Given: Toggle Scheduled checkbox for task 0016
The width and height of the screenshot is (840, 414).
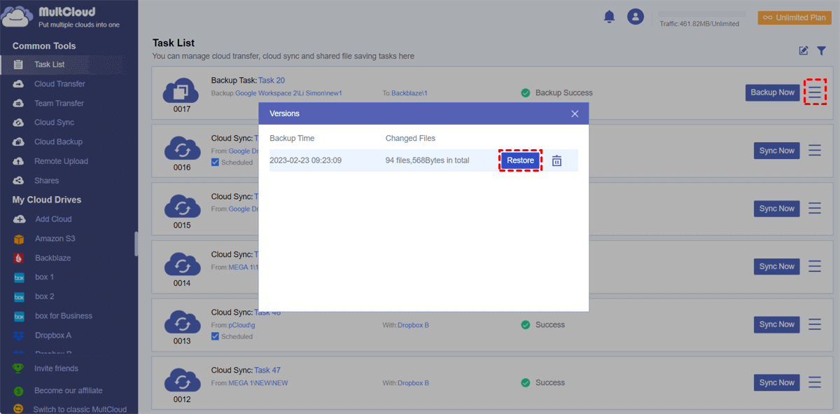Looking at the screenshot, I should (216, 163).
